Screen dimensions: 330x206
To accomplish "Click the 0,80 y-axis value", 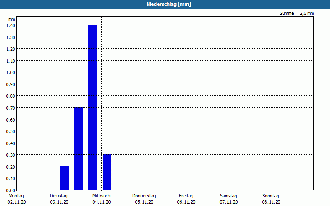I will [11, 96].
